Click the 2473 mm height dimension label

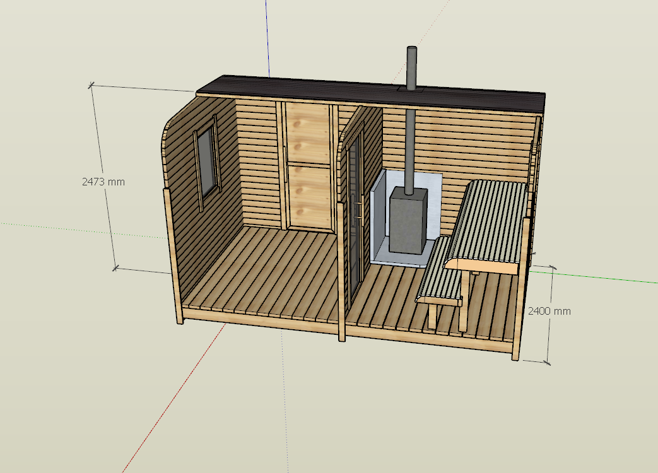[x=103, y=182]
